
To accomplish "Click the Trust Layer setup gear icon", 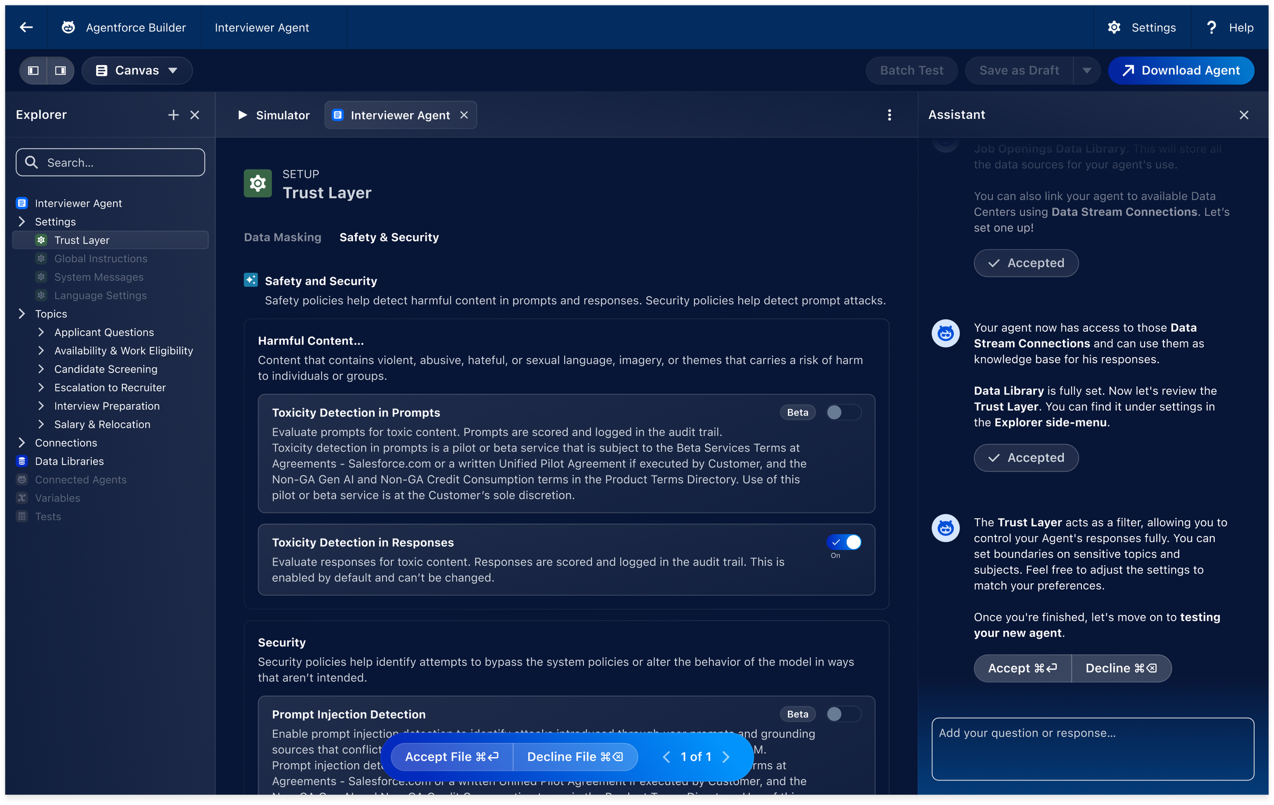I will pyautogui.click(x=258, y=183).
